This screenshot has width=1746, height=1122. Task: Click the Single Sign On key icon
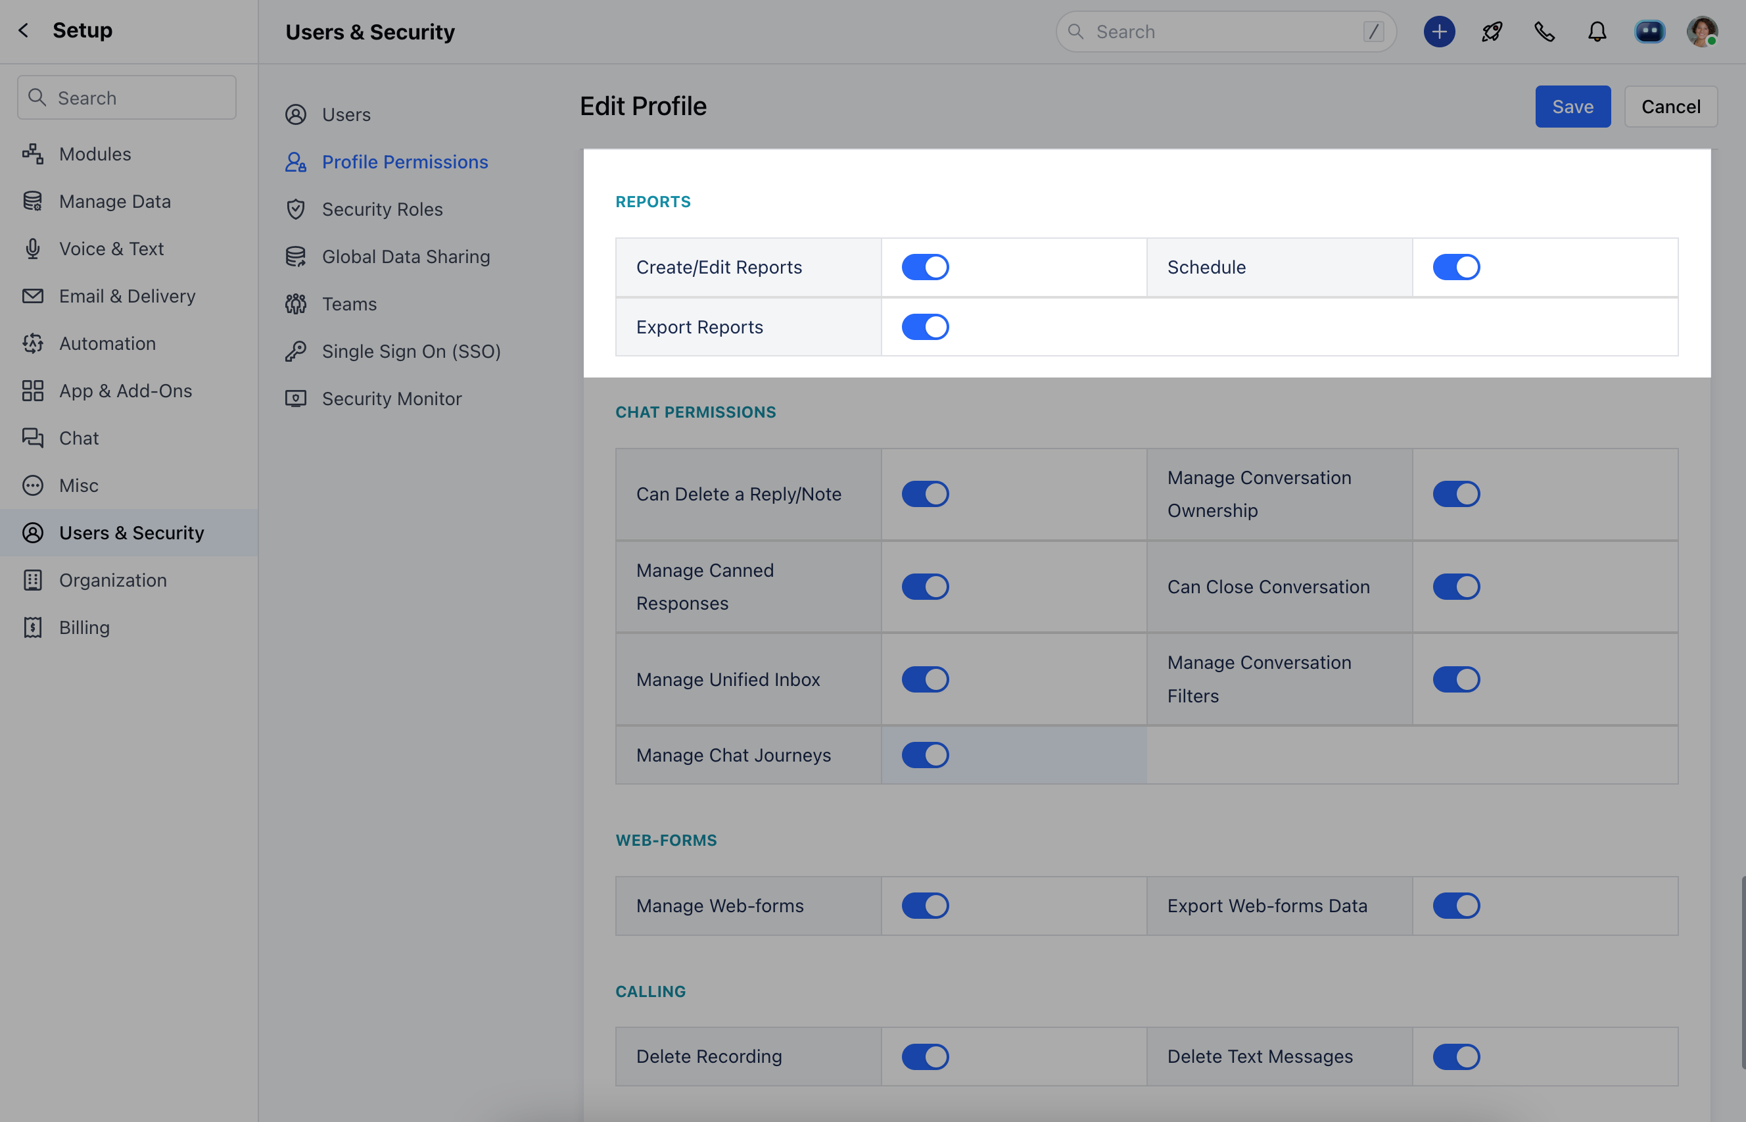296,351
